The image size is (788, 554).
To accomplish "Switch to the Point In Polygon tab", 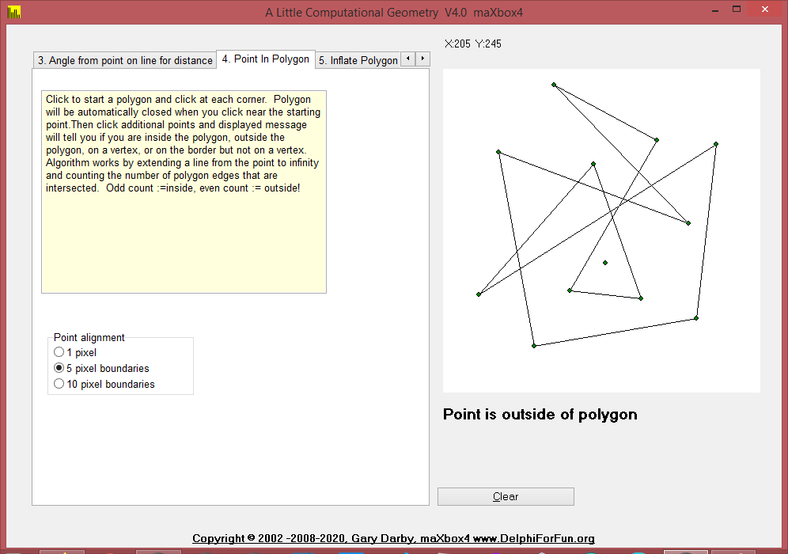I will coord(266,59).
